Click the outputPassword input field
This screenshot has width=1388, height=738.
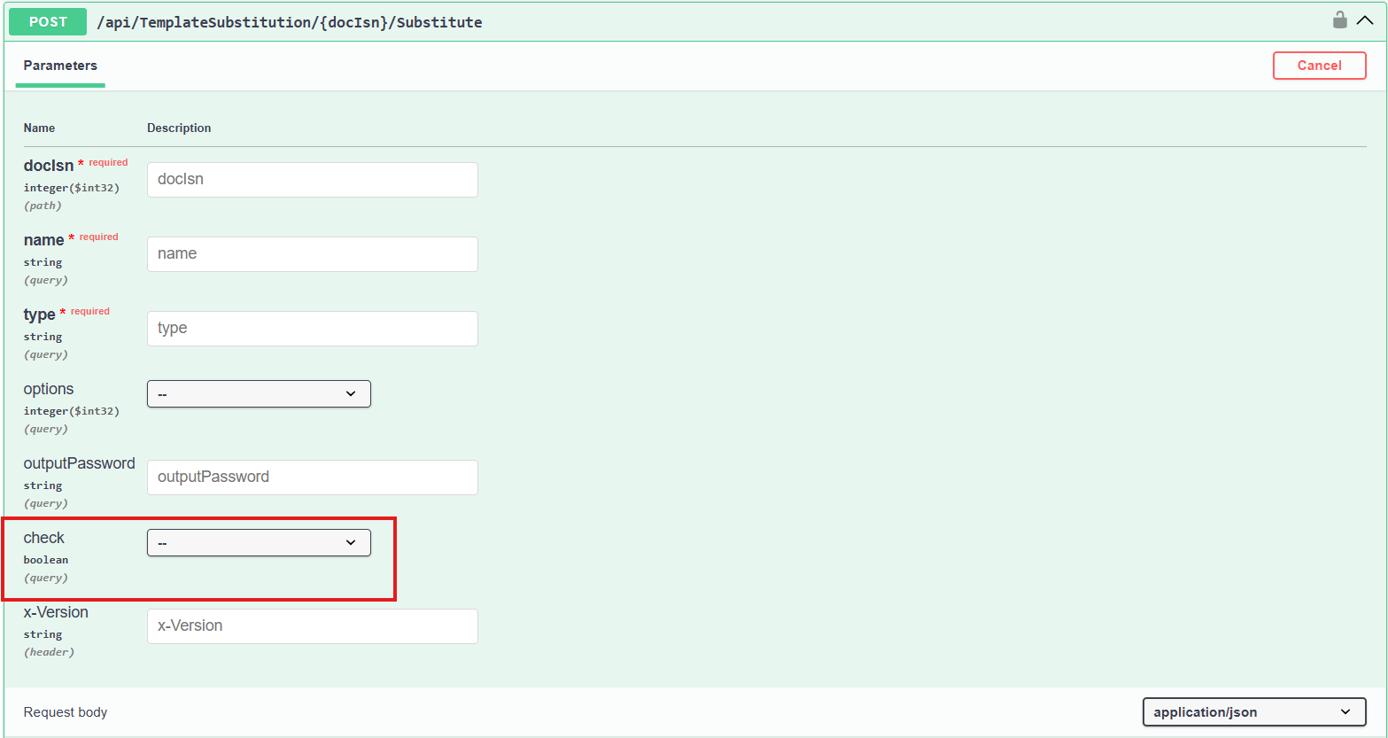[312, 478]
